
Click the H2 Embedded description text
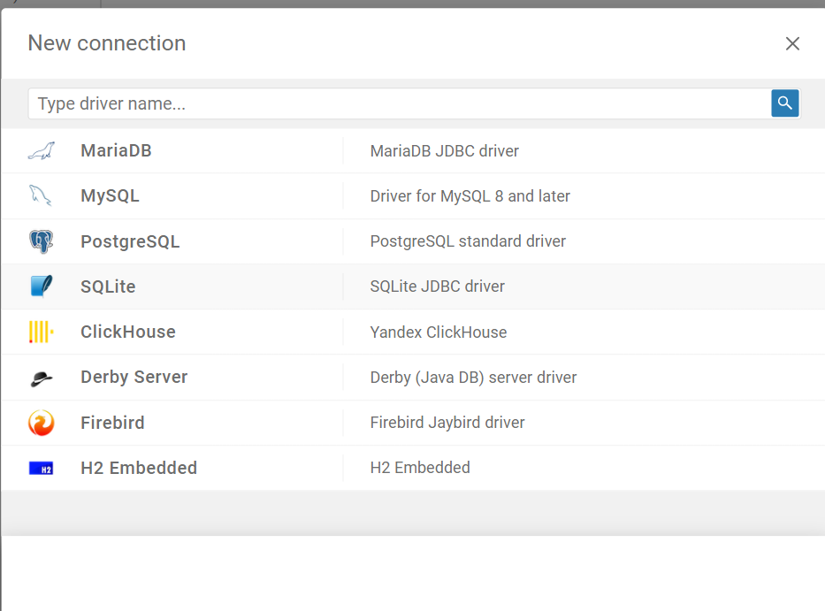coord(420,468)
